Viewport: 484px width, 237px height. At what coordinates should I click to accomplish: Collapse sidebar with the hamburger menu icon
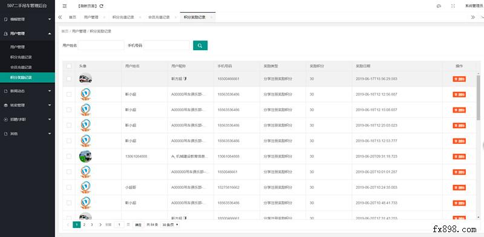[x=64, y=6]
